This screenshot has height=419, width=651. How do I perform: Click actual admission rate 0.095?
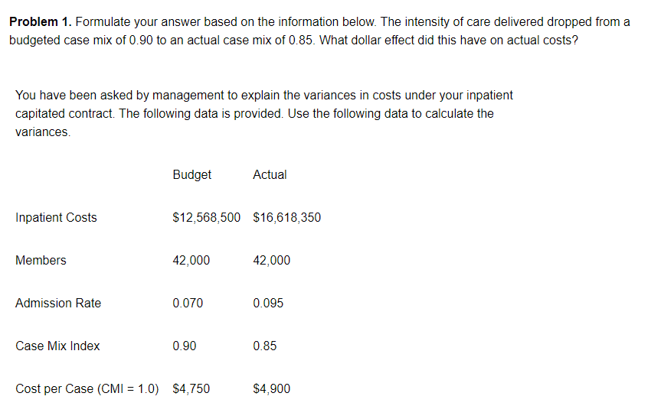[268, 303]
